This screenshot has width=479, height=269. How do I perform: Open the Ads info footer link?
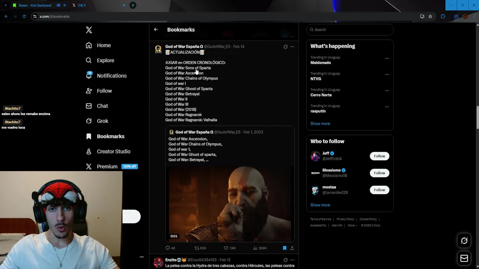pos(337,225)
